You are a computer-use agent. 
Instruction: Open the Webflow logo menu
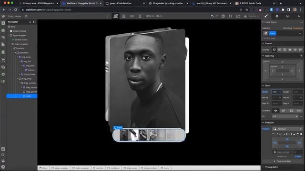3,17
